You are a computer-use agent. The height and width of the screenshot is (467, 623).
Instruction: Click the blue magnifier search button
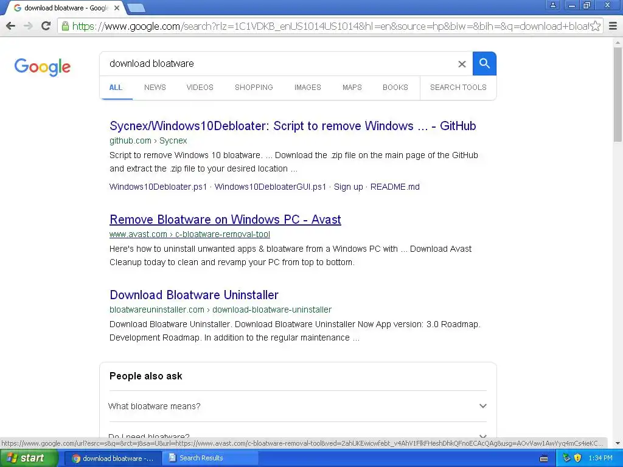tap(484, 63)
